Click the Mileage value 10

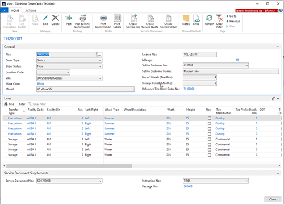tap(237, 60)
